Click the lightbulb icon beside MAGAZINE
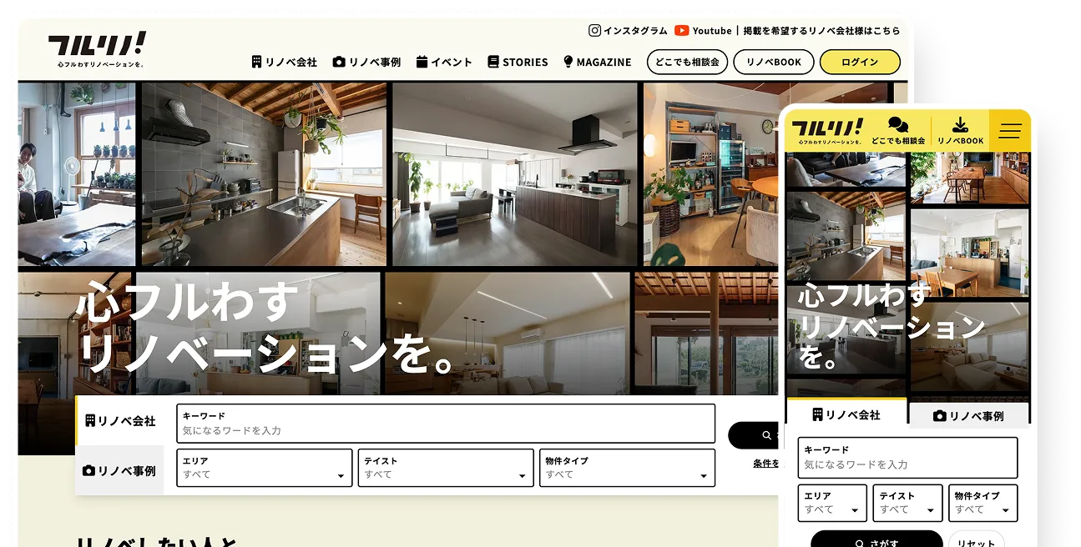This screenshot has width=1081, height=547. pos(568,62)
